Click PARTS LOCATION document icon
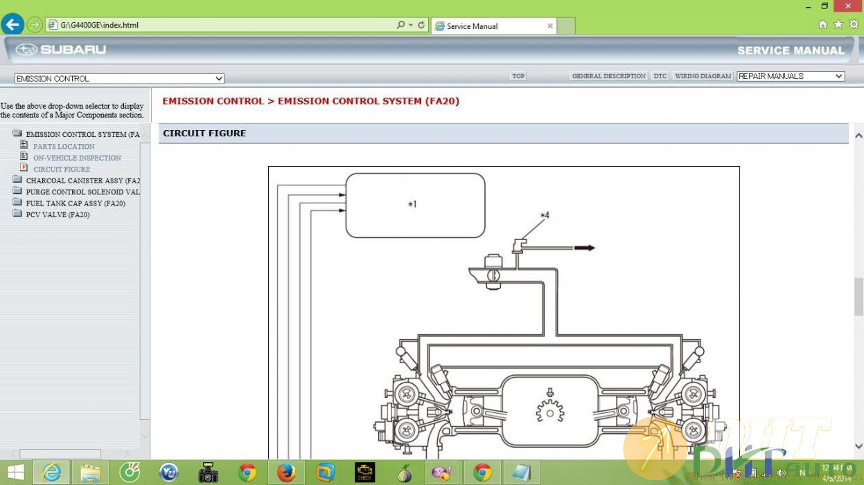Image resolution: width=864 pixels, height=485 pixels. (24, 145)
